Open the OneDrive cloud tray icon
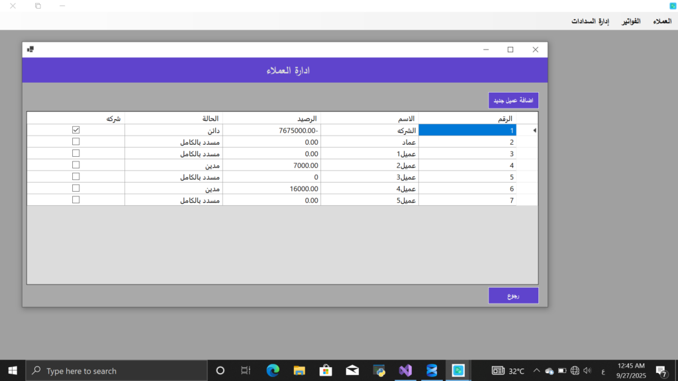The height and width of the screenshot is (381, 678). 549,370
